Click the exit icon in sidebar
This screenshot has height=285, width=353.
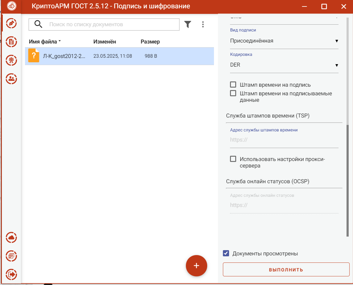pyautogui.click(x=11, y=275)
